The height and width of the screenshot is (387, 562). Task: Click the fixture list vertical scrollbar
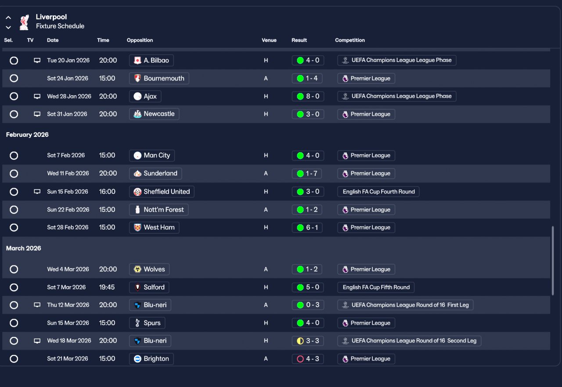[553, 261]
